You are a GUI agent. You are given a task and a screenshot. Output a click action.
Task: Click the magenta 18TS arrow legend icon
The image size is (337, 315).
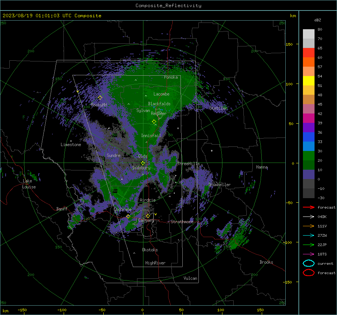click(x=309, y=254)
